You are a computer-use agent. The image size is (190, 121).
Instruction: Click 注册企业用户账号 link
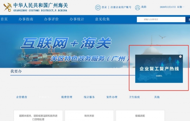coord(121,7)
